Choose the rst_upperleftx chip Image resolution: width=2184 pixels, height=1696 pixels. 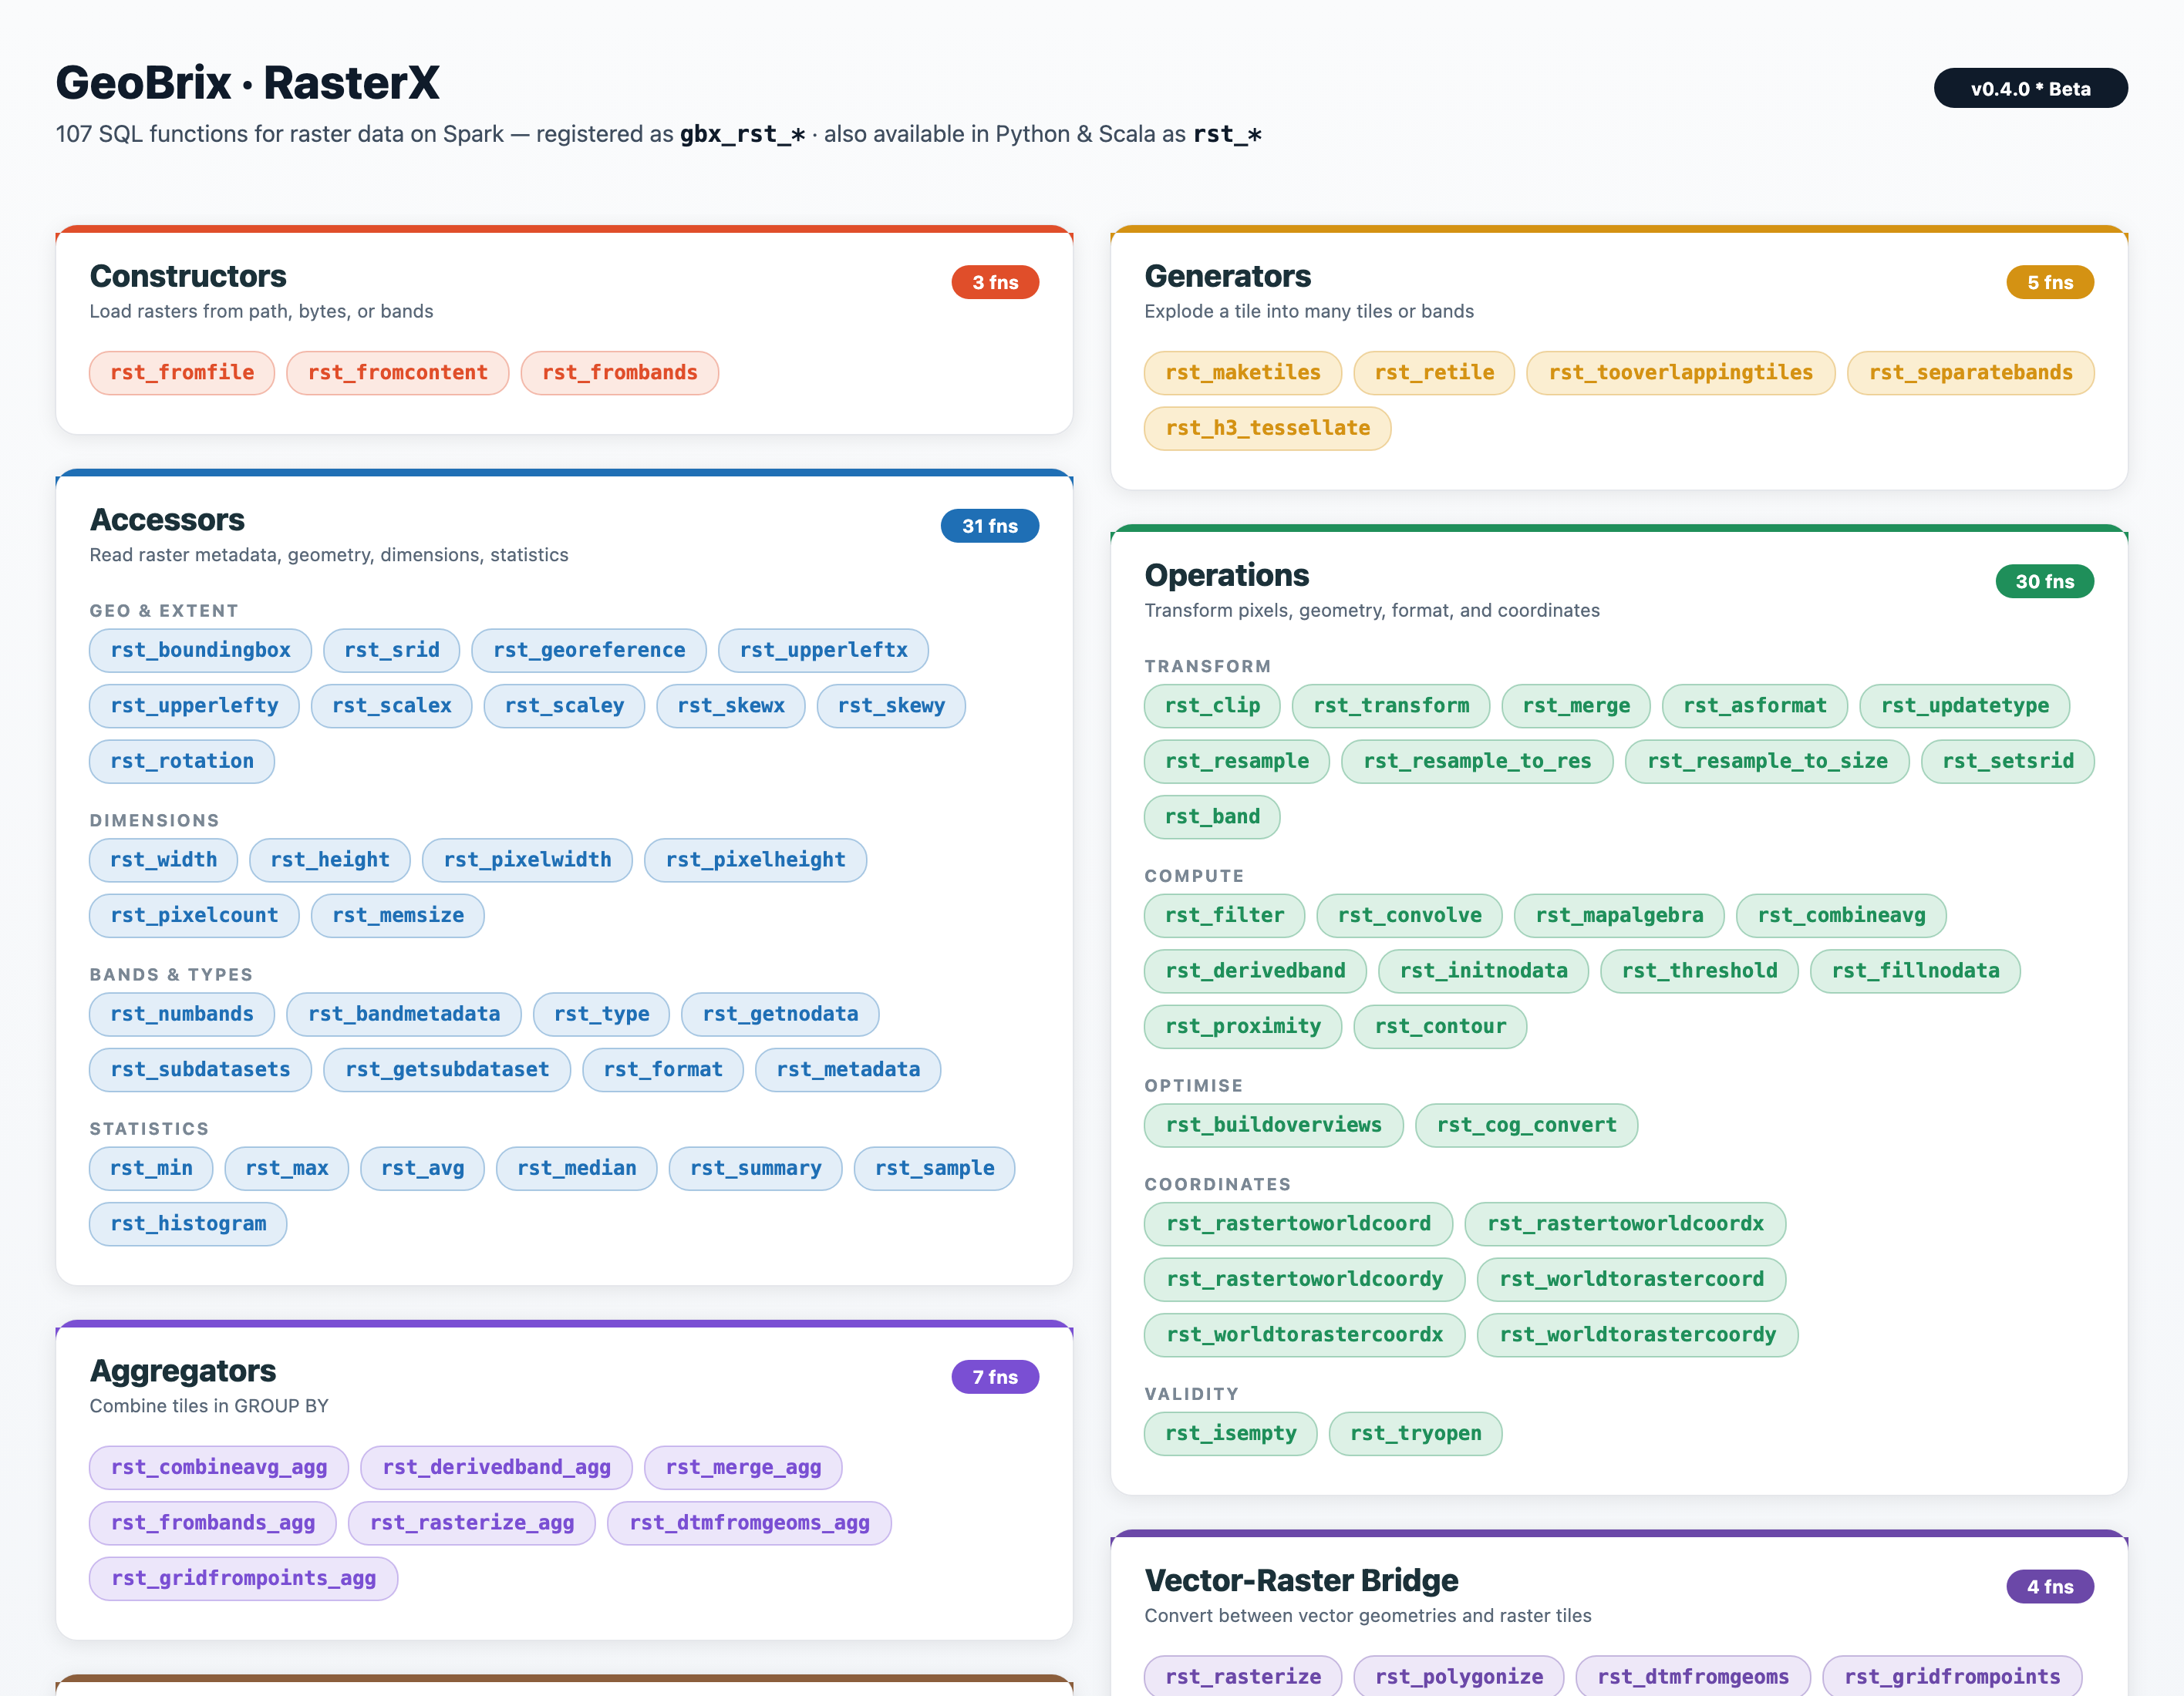tap(824, 651)
